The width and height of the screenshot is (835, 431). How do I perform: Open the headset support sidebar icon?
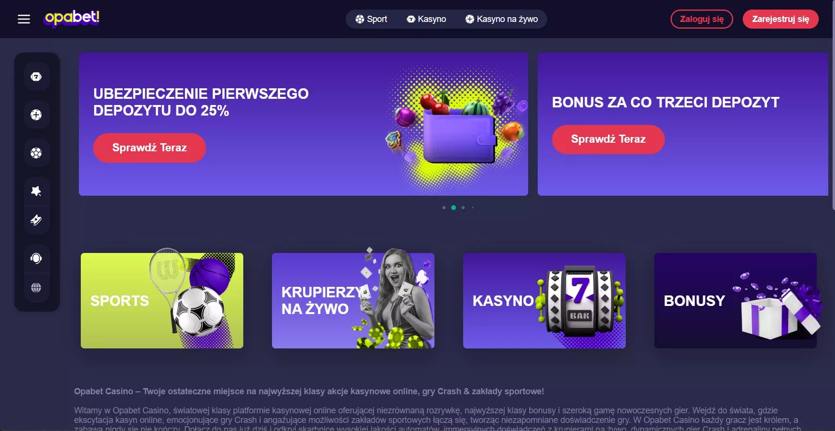pos(36,258)
